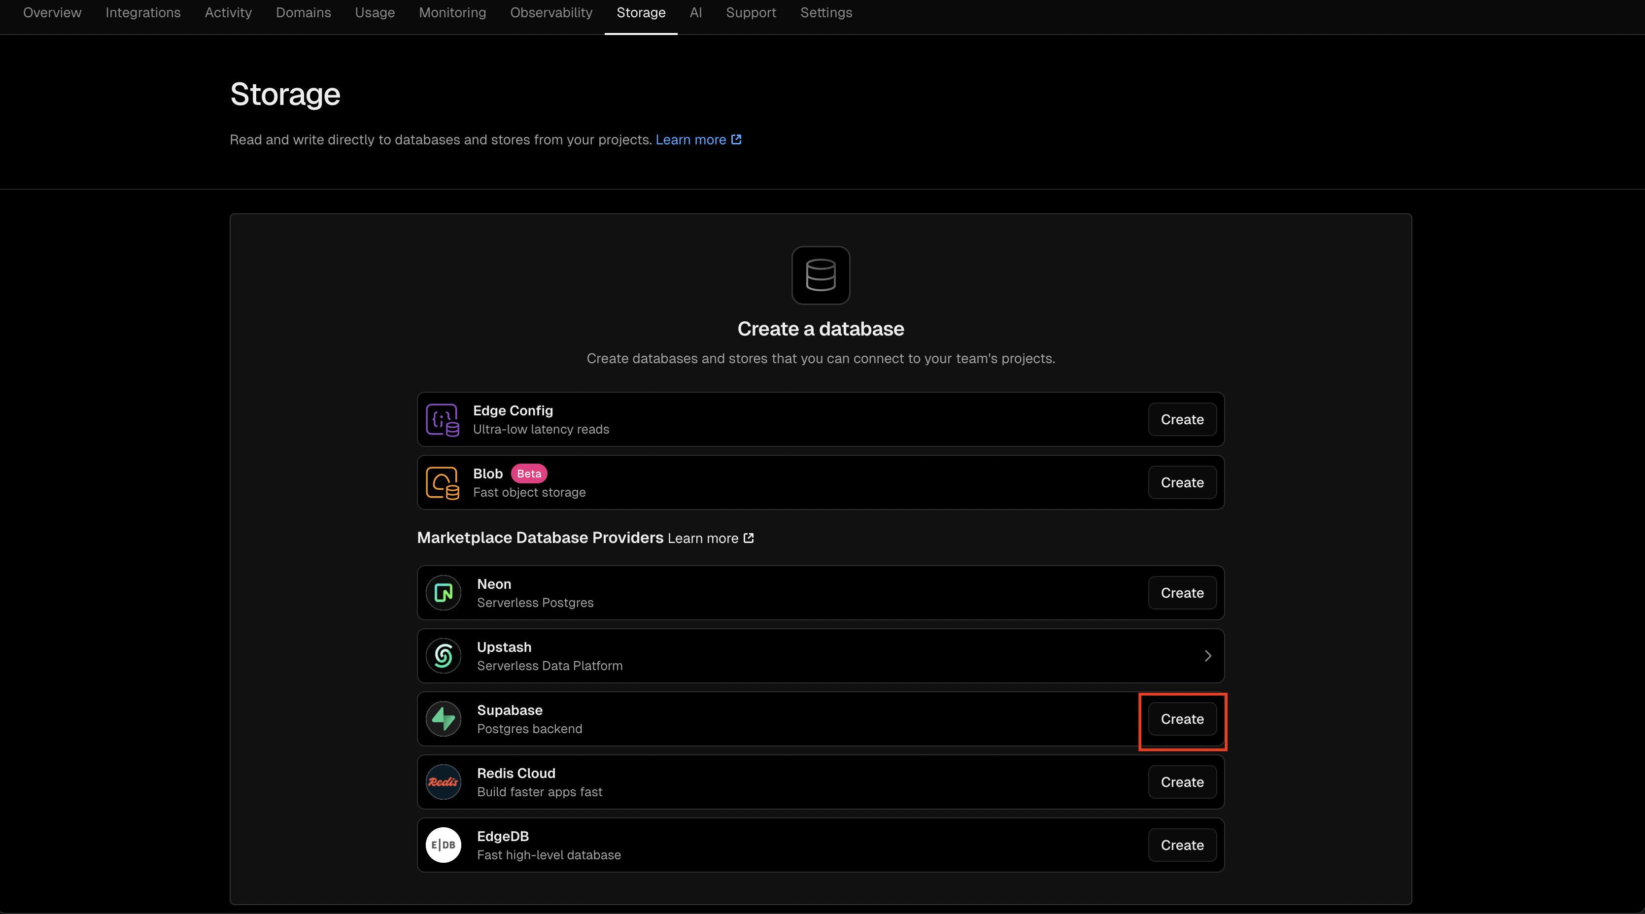Screen dimensions: 1645x914
Task: Expand the Upstash row chevron
Action: pyautogui.click(x=1207, y=655)
